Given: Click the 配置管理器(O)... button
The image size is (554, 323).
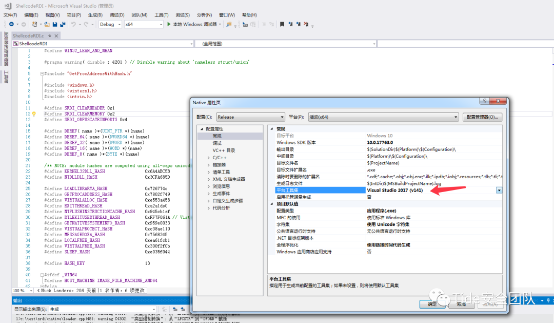Looking at the screenshot, I should (482, 117).
